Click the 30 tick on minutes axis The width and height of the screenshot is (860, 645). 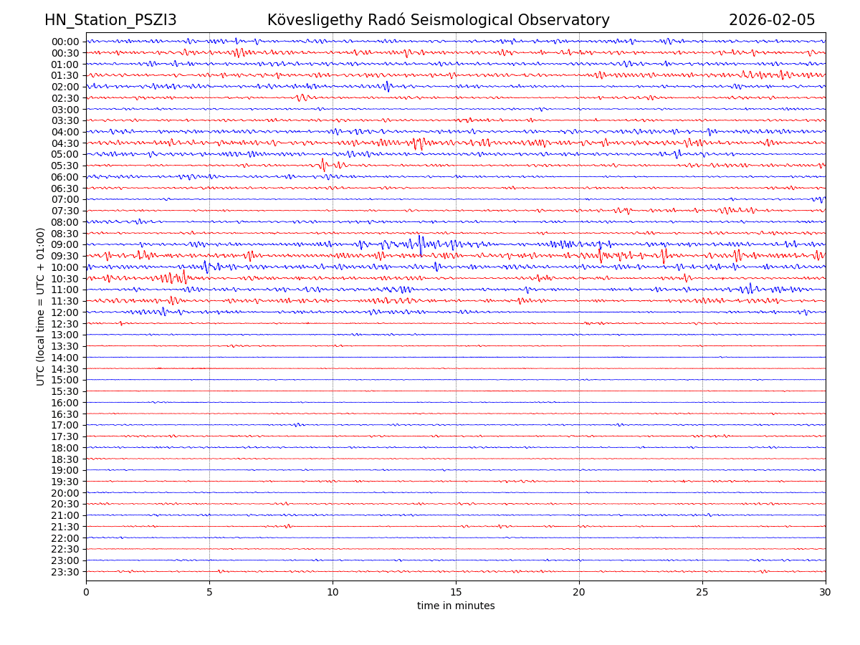[x=826, y=593]
